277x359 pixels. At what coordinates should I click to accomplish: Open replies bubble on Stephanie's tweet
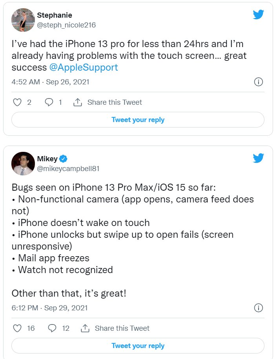tap(49, 102)
